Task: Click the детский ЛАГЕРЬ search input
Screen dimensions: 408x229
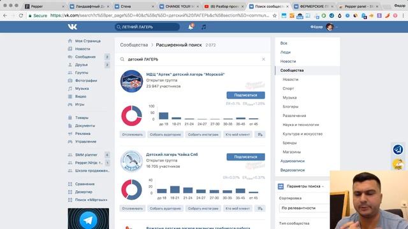Action: coord(193,59)
